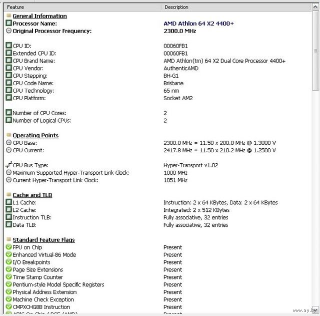320x316 pixels.
Task: Select the AMD Athlon 64 X2 4400+ value
Action: 198,24
